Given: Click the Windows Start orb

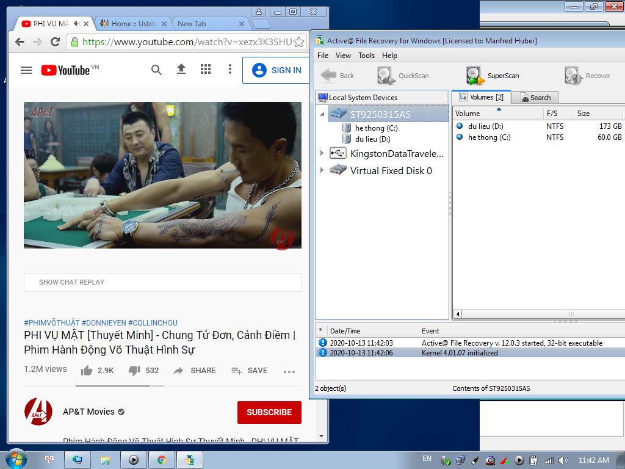Looking at the screenshot, I should coord(16,459).
